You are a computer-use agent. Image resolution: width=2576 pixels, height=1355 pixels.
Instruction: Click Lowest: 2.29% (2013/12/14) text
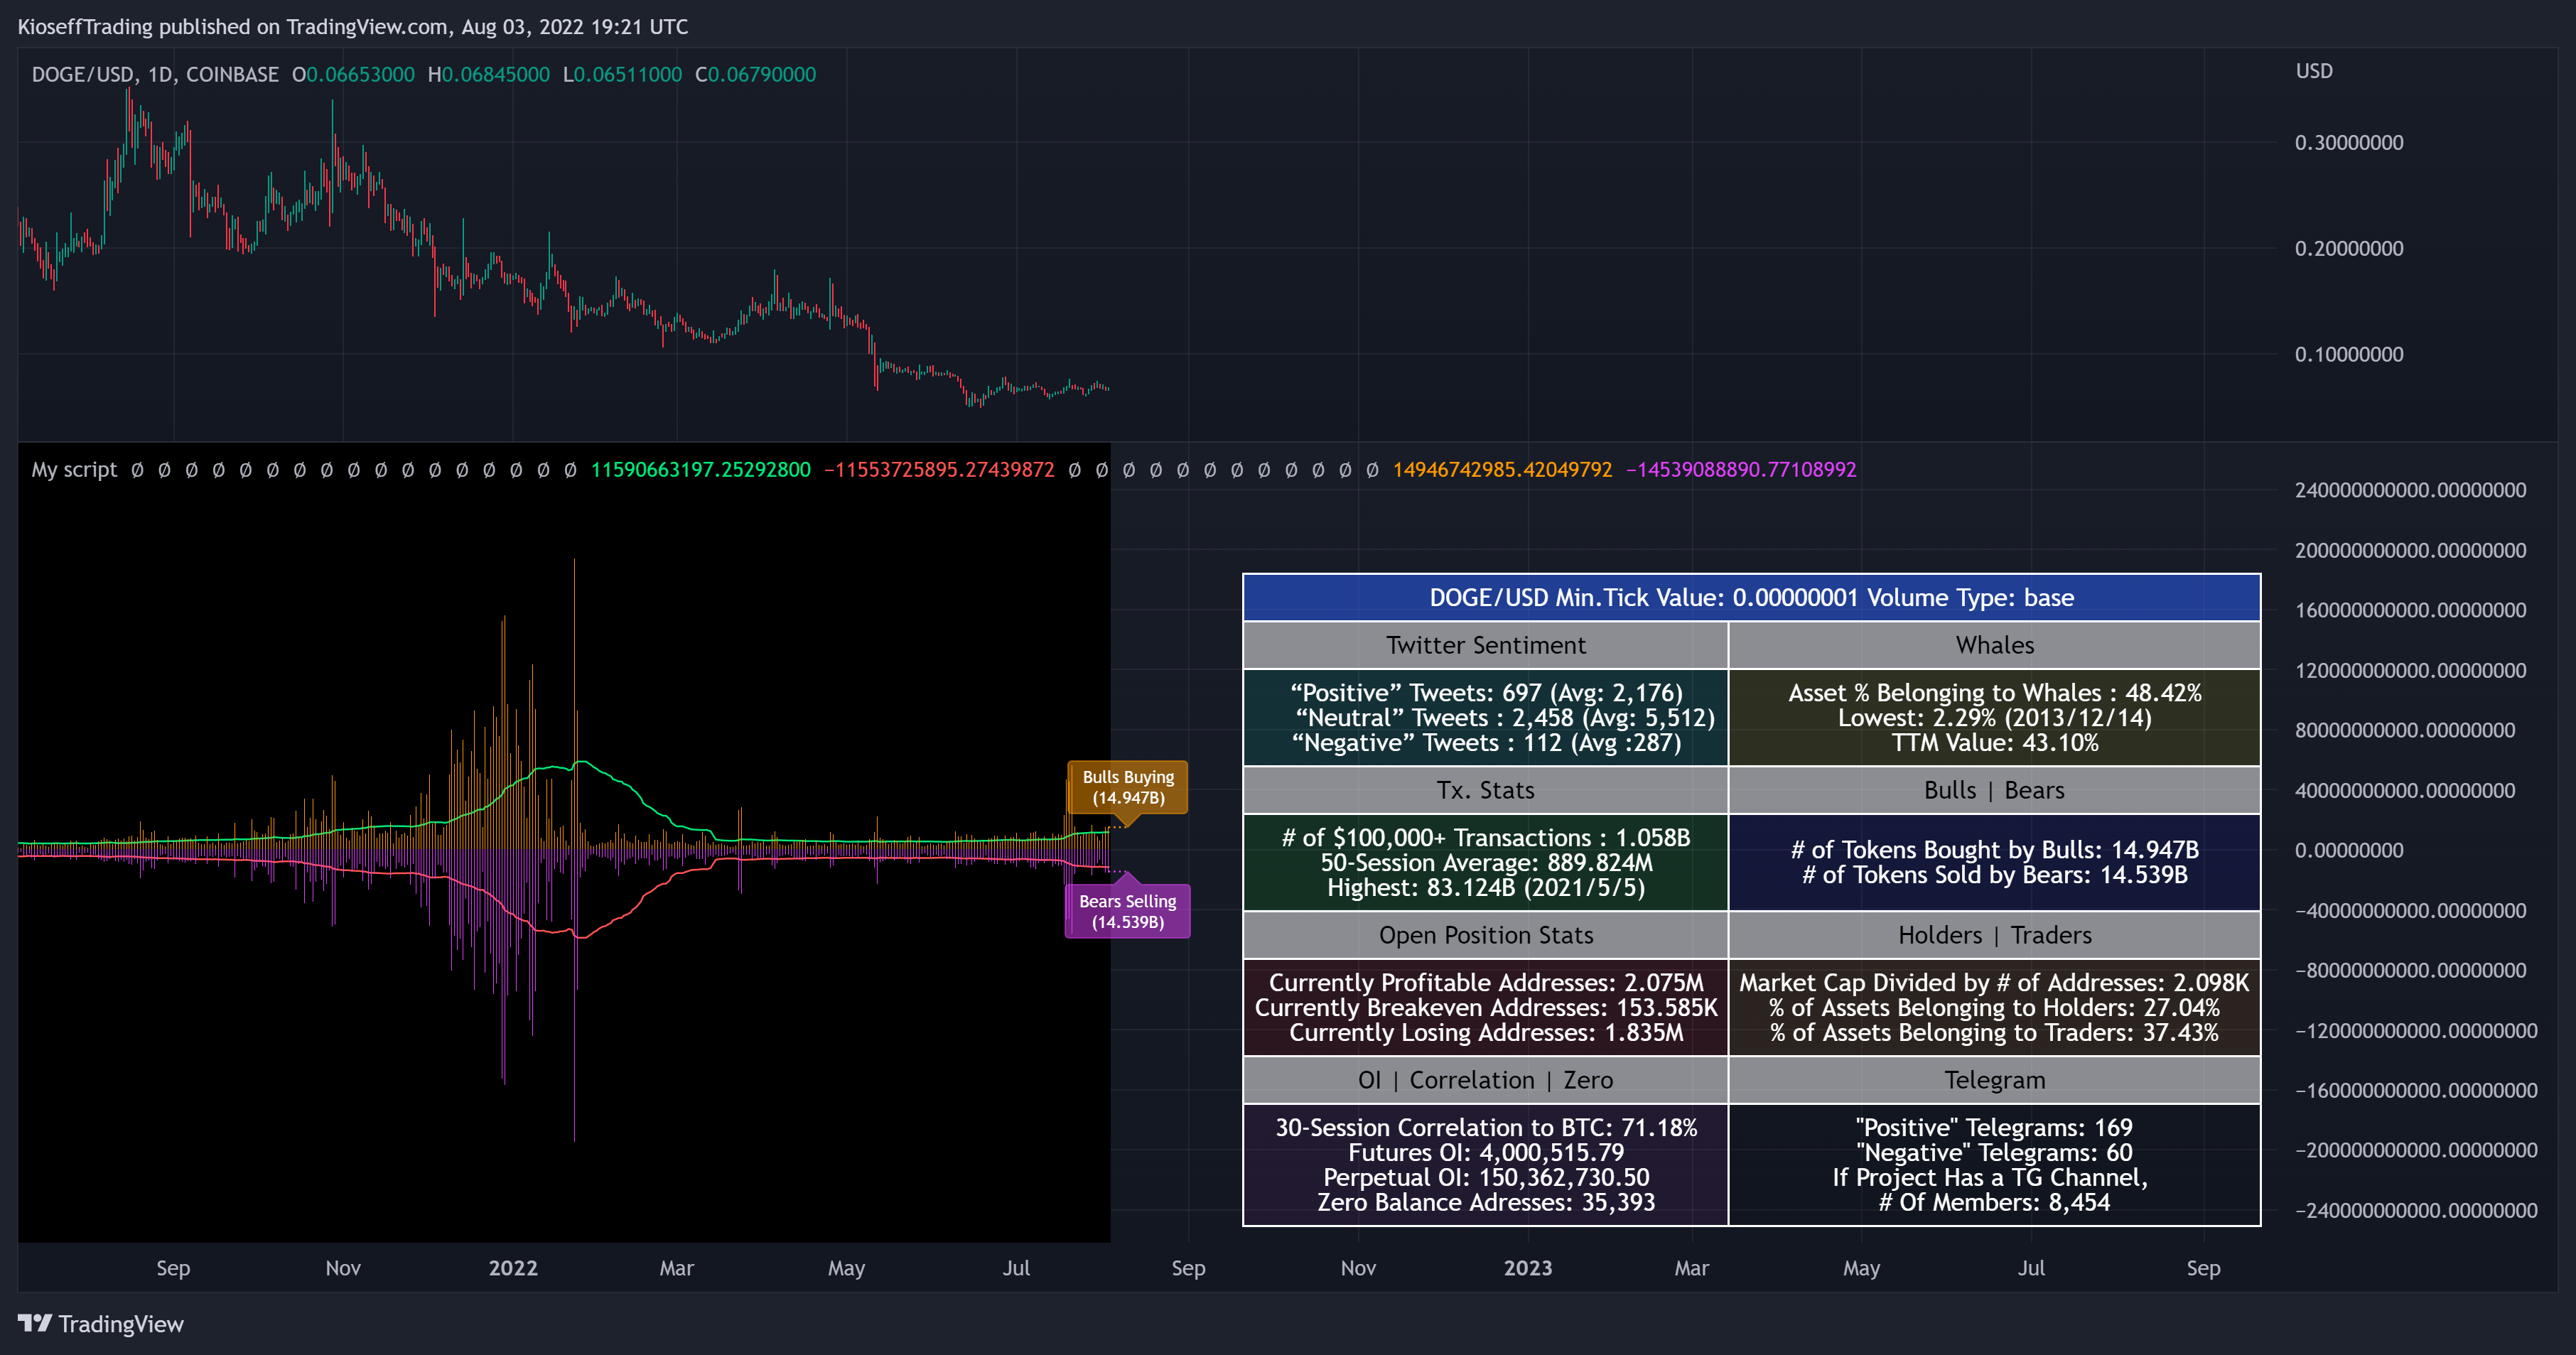pyautogui.click(x=1994, y=718)
